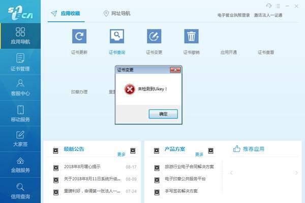Click the headset support icon in title bar
This screenshot has width=305, height=203.
pos(269,6)
